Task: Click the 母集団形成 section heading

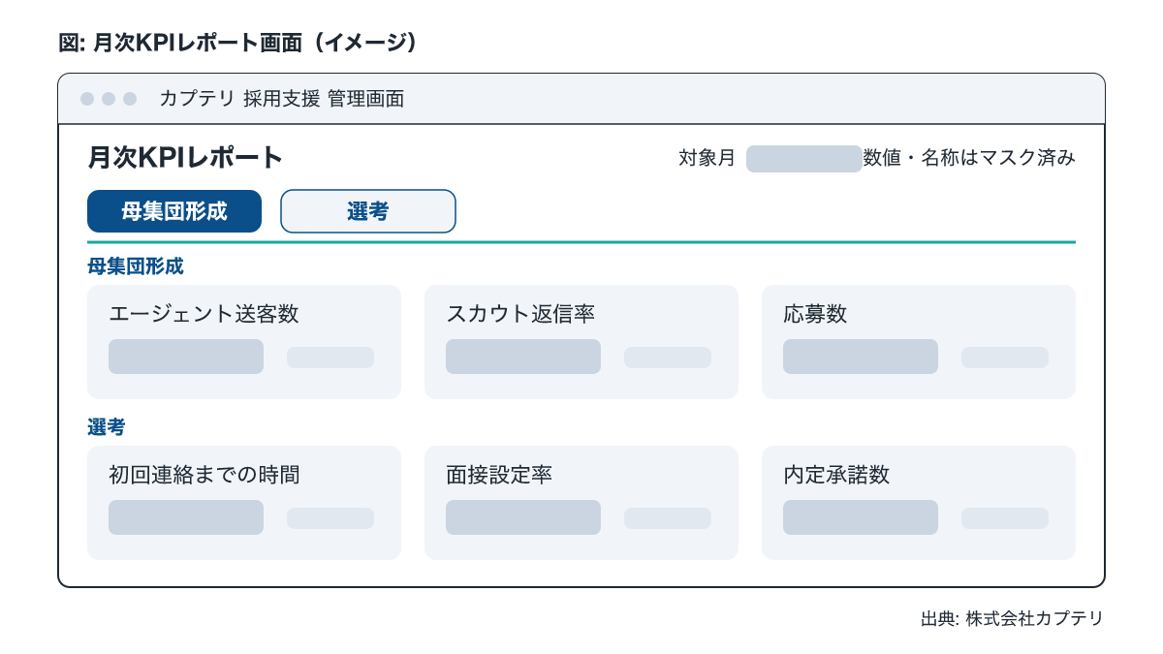Action: [136, 265]
